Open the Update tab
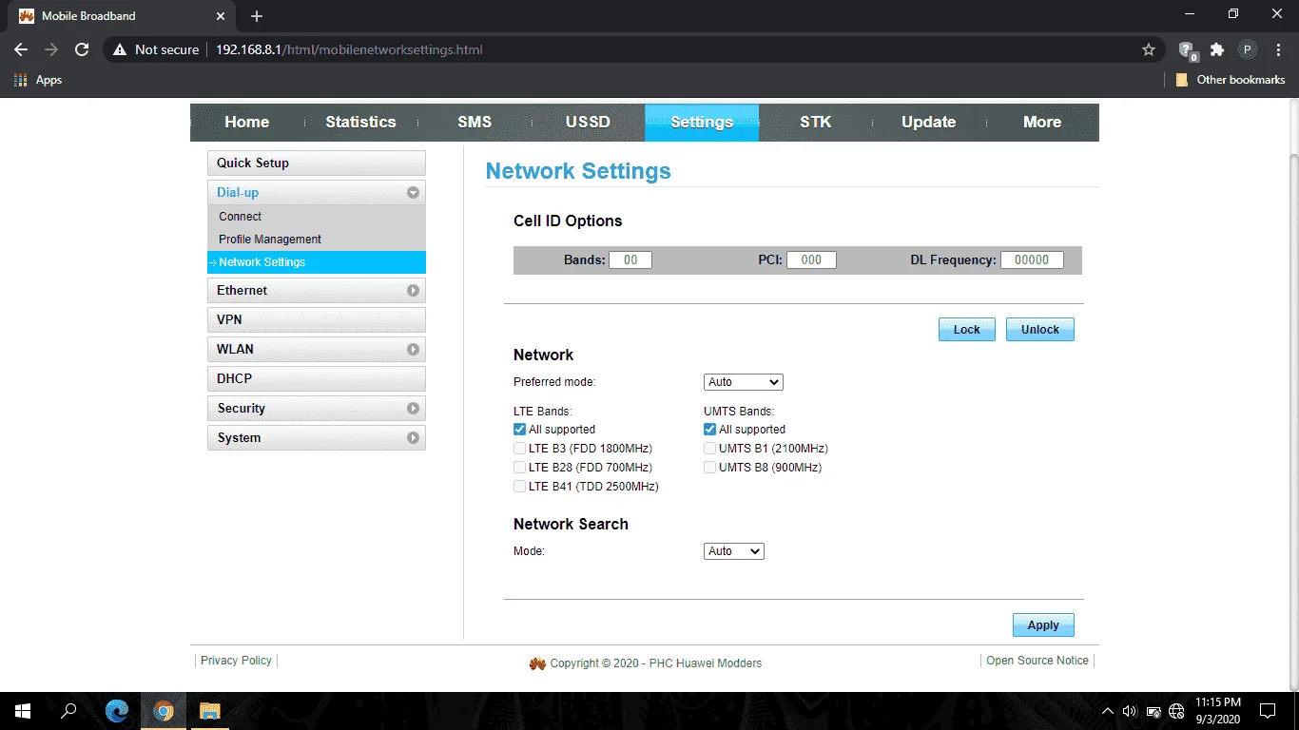This screenshot has width=1299, height=730. 929,123
